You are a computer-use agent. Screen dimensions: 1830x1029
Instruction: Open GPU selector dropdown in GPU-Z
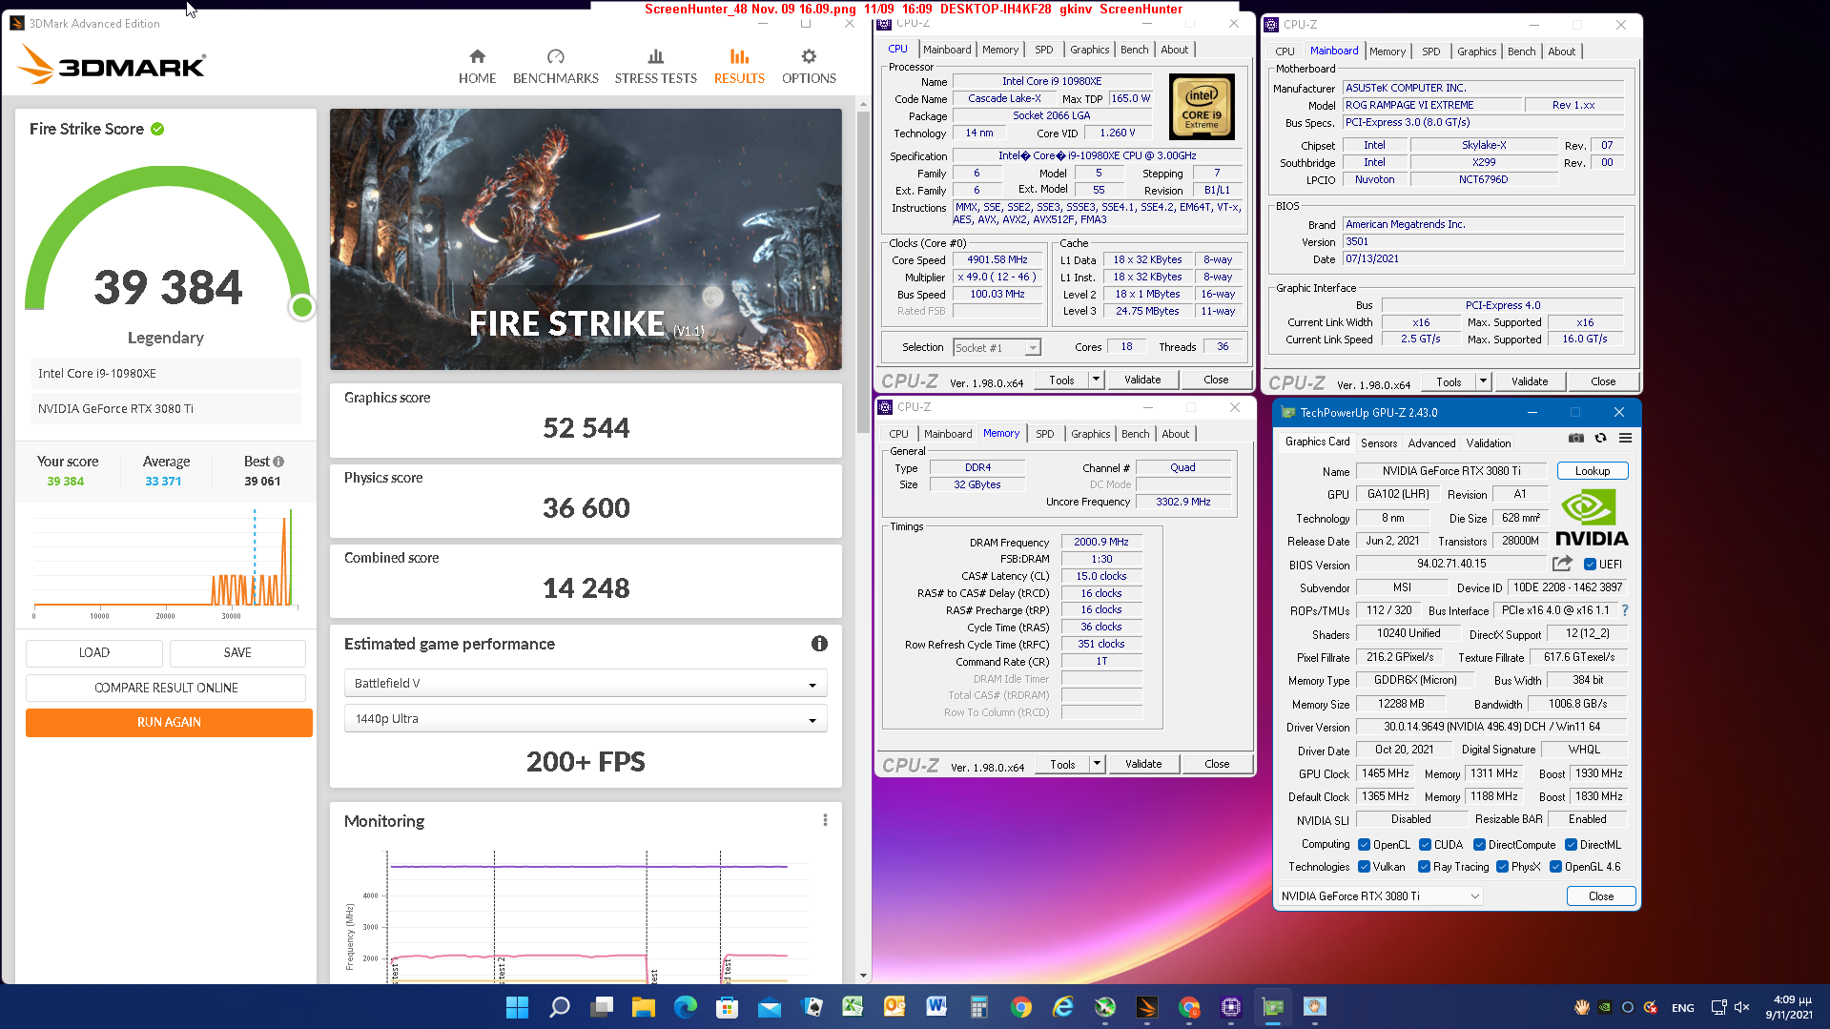tap(1380, 896)
